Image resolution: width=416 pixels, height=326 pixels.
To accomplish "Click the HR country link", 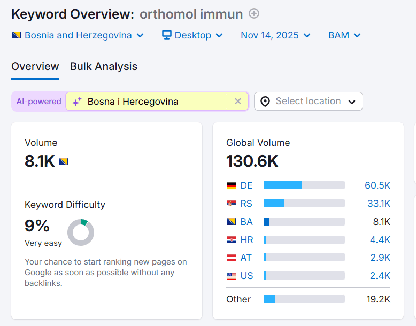I will point(246,240).
